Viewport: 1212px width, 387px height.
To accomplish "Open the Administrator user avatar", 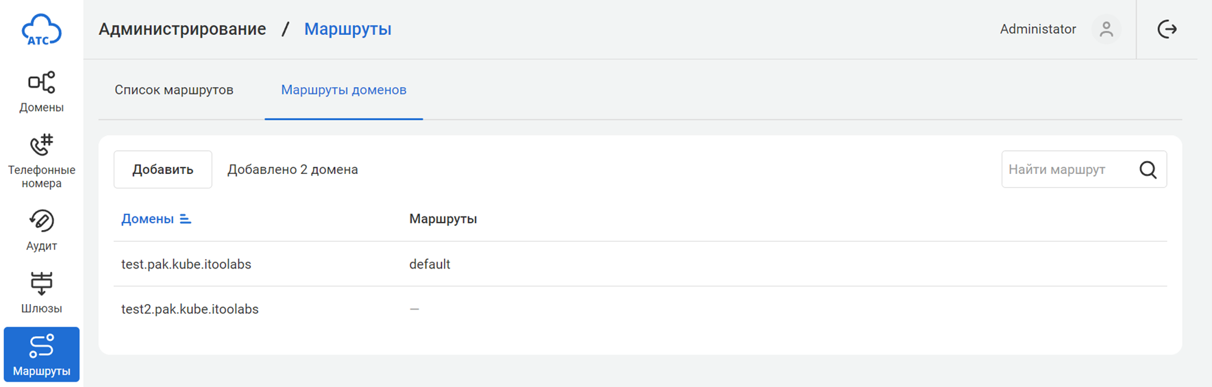I will coord(1106,29).
